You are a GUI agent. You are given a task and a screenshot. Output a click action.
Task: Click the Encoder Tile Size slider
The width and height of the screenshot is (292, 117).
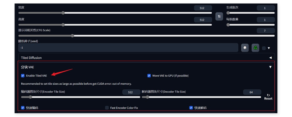(x=81, y=97)
